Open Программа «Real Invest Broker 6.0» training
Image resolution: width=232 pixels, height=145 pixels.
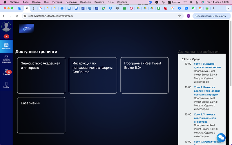(144, 75)
